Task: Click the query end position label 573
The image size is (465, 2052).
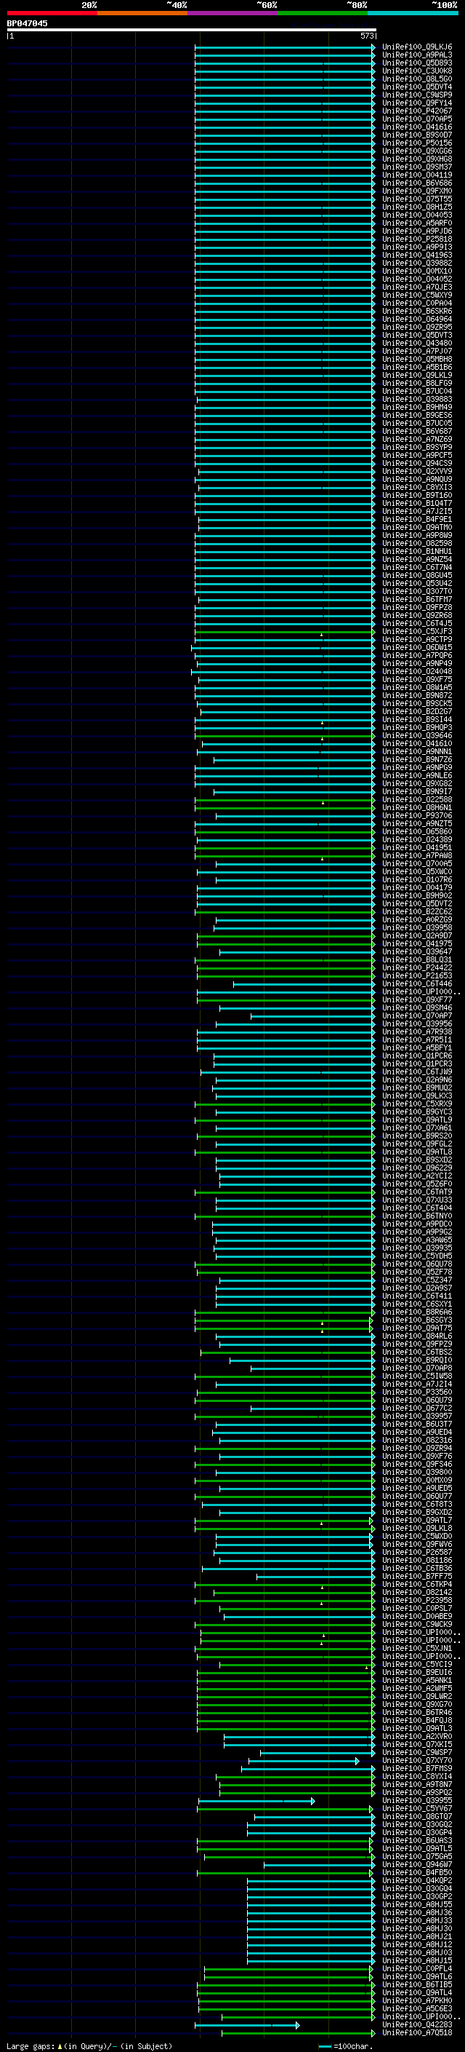Action: pyautogui.click(x=367, y=36)
